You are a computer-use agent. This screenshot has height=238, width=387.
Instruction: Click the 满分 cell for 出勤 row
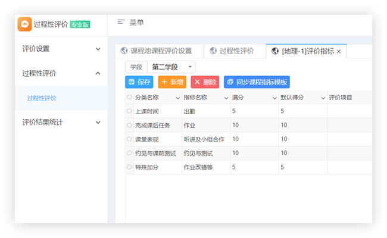click(x=254, y=111)
